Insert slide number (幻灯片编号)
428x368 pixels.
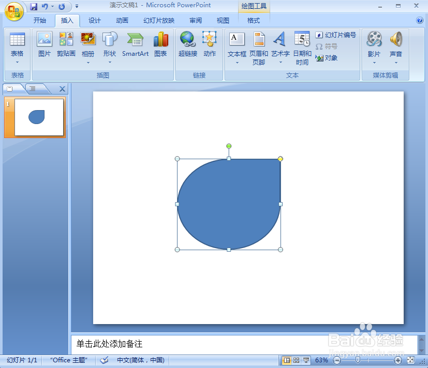336,35
